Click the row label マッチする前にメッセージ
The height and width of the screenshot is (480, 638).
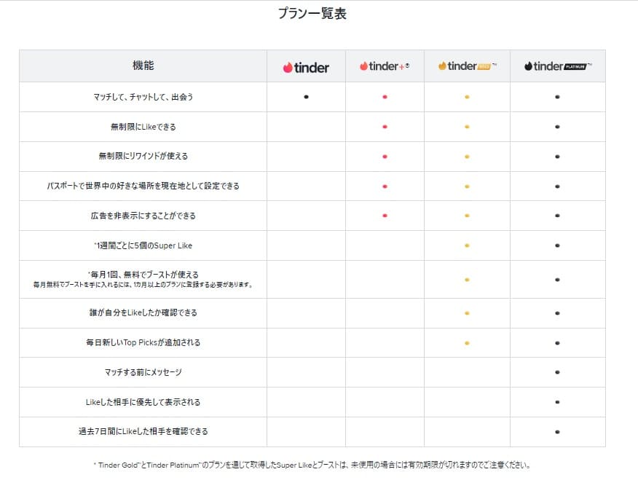(x=143, y=371)
